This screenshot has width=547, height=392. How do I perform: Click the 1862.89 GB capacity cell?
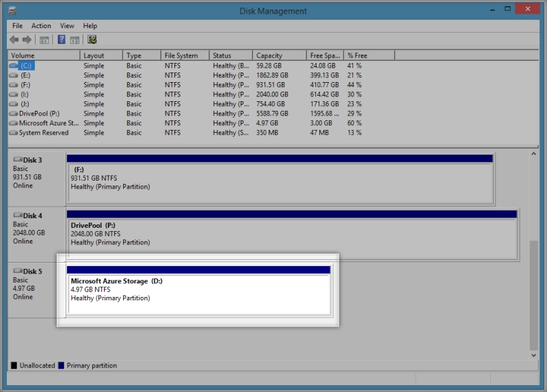[272, 75]
